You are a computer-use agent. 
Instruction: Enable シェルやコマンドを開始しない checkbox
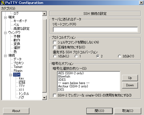[x=55, y=42]
